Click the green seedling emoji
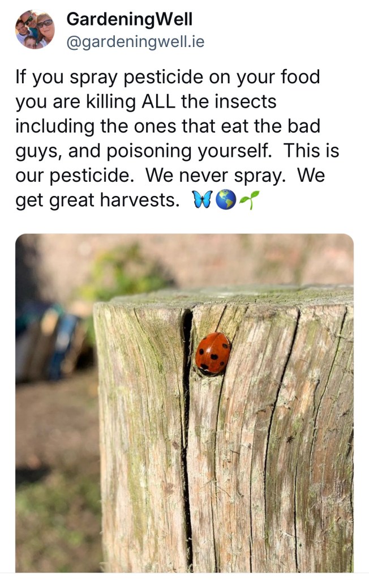 click(249, 200)
